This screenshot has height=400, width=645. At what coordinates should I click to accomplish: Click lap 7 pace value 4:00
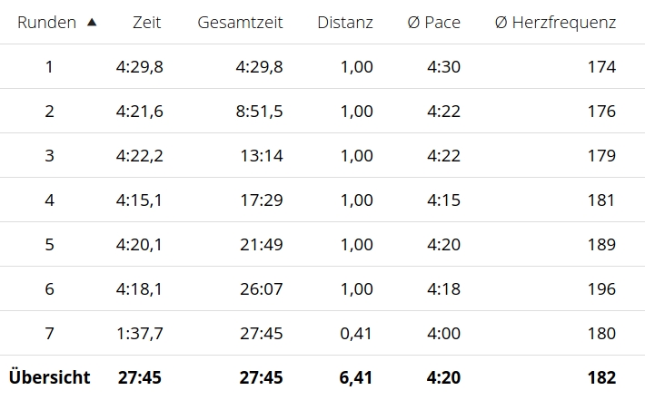click(443, 334)
